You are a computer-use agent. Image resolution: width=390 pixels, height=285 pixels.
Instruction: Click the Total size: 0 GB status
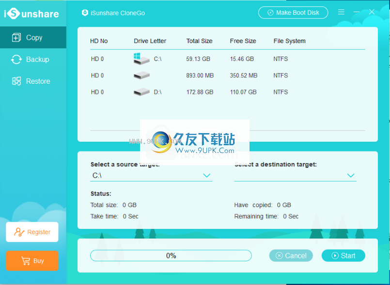113,205
